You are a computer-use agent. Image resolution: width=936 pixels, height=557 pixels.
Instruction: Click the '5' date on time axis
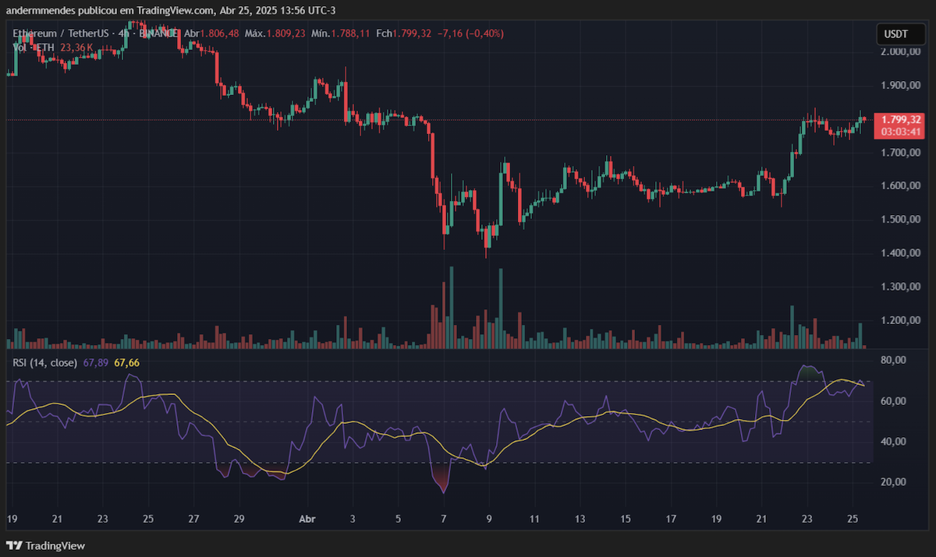tap(399, 519)
